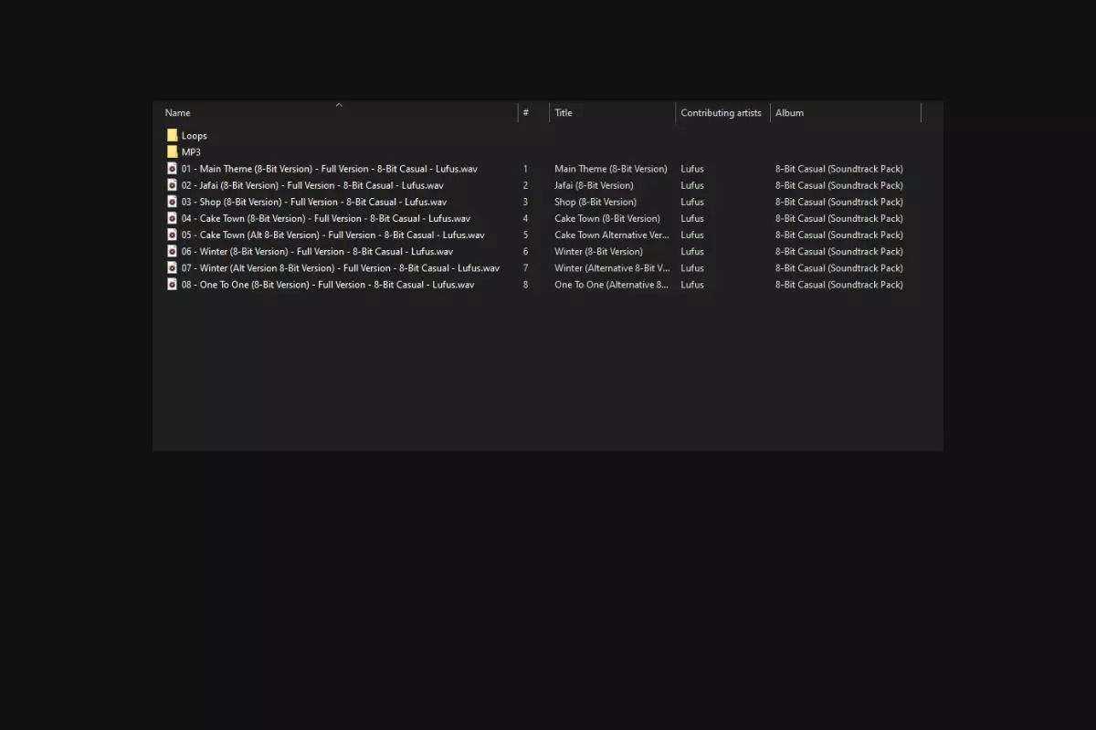Click the "MP3" folder name
This screenshot has height=730, width=1096.
(x=191, y=151)
